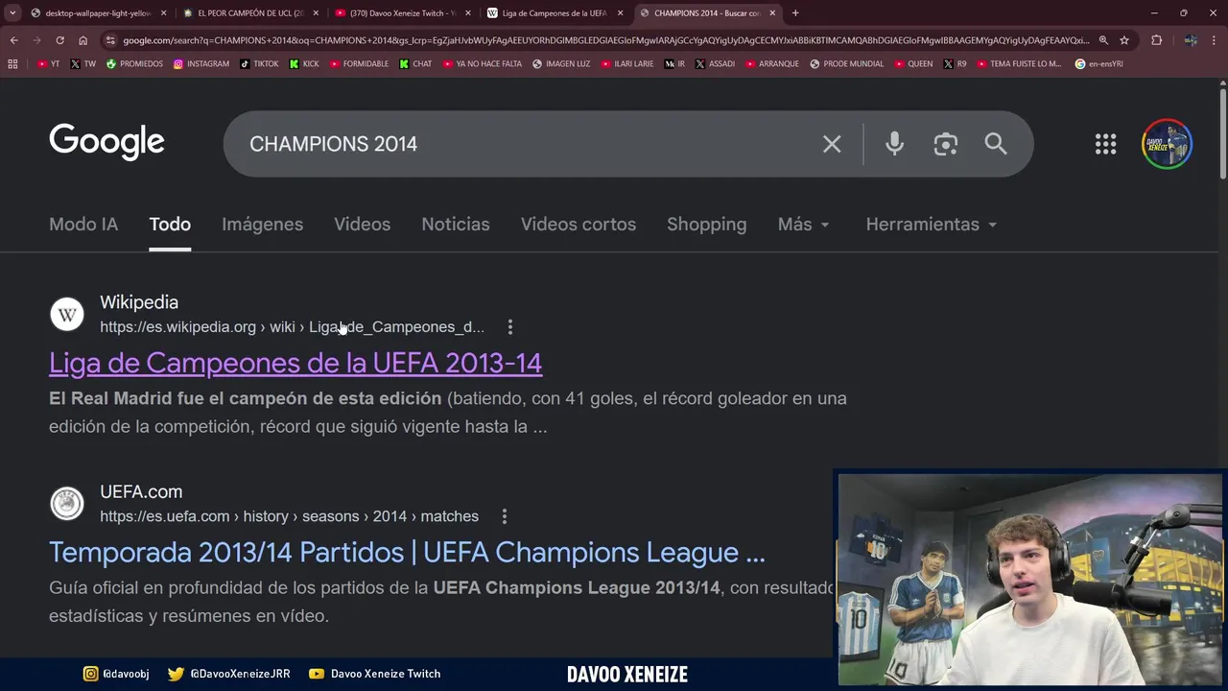Viewport: 1228px width, 691px height.
Task: Open the Extensions puzzle icon
Action: [1156, 40]
